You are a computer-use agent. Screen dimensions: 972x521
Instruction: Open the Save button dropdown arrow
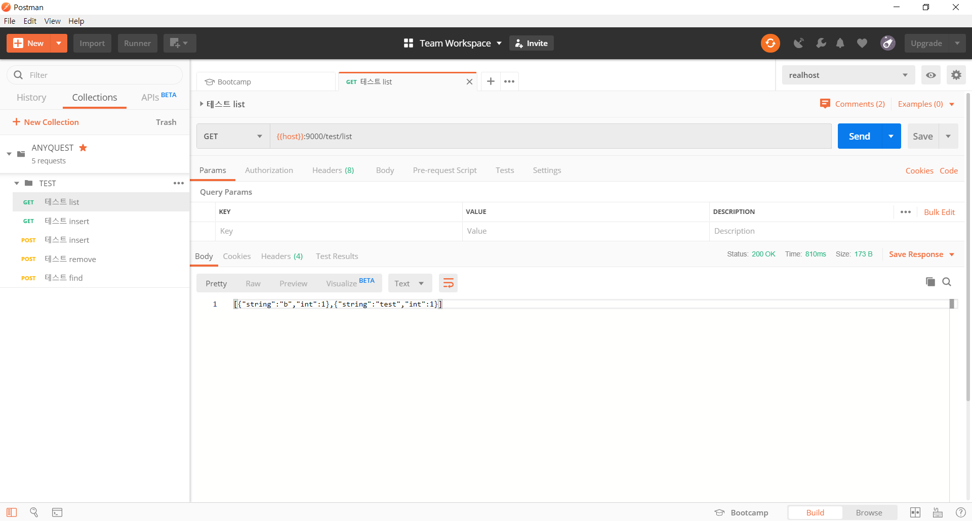click(948, 136)
